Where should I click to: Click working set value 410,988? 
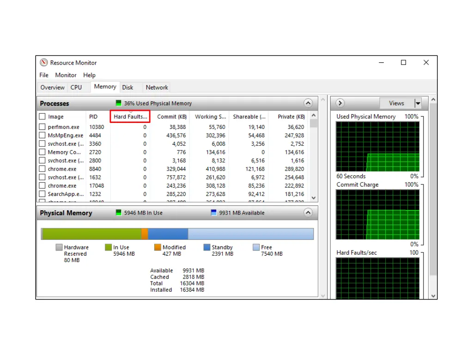pos(215,169)
